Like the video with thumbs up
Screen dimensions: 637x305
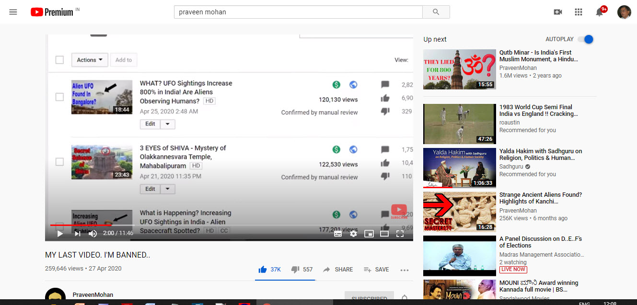[262, 270]
